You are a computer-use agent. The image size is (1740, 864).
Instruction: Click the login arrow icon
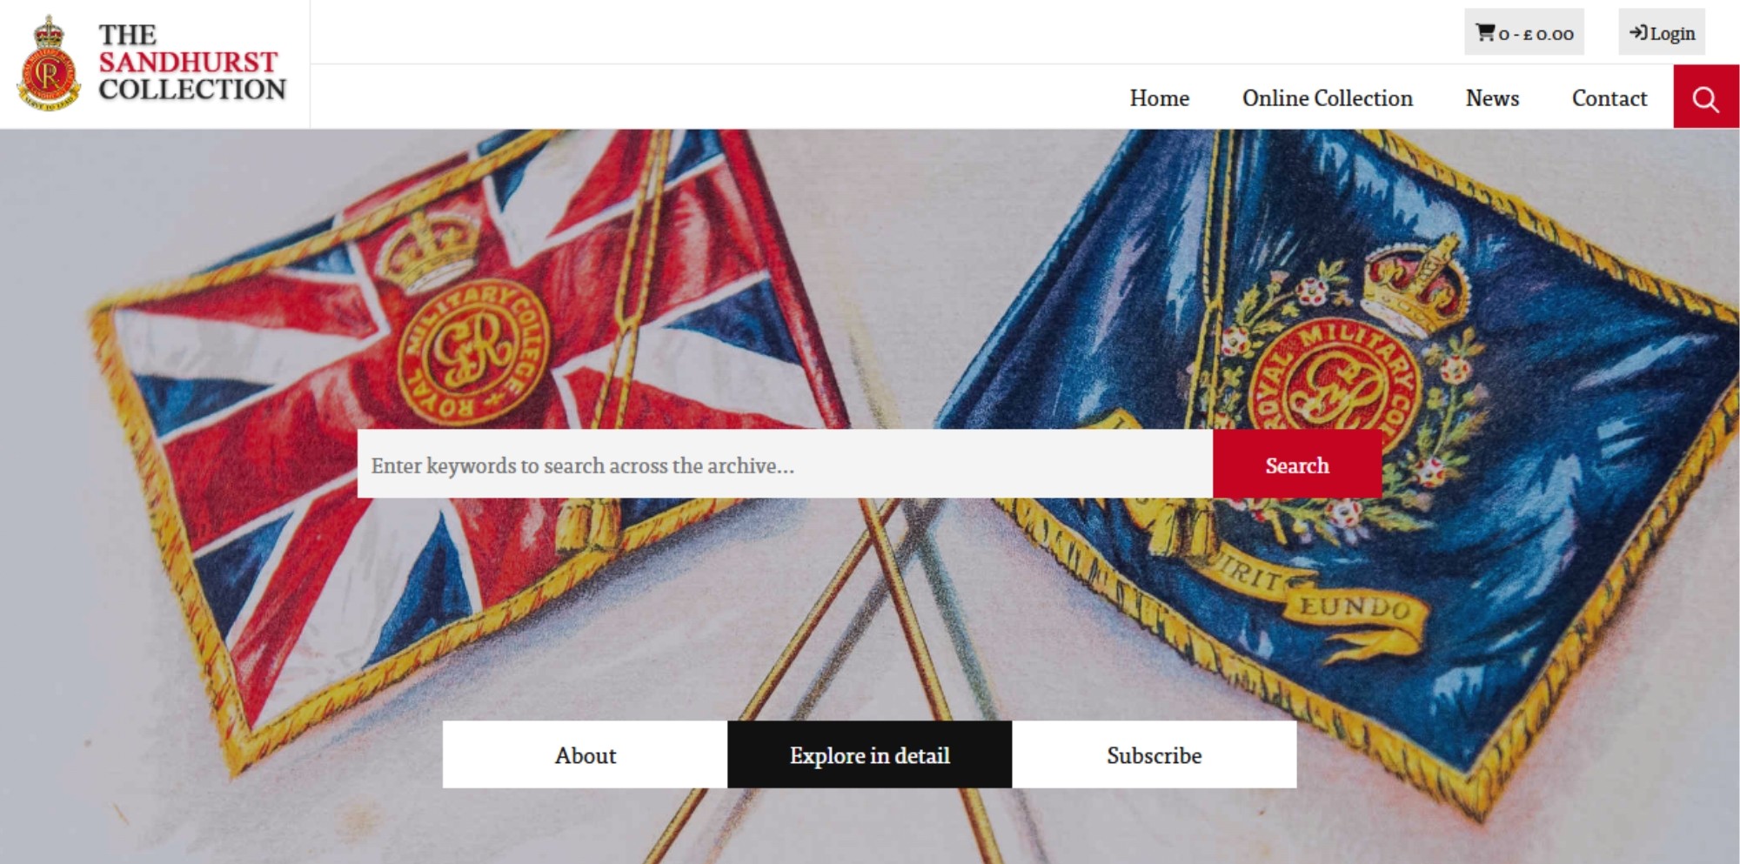tap(1638, 32)
